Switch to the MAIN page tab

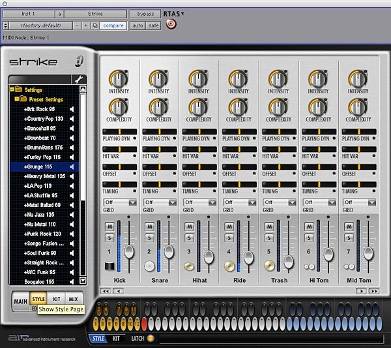(x=20, y=301)
